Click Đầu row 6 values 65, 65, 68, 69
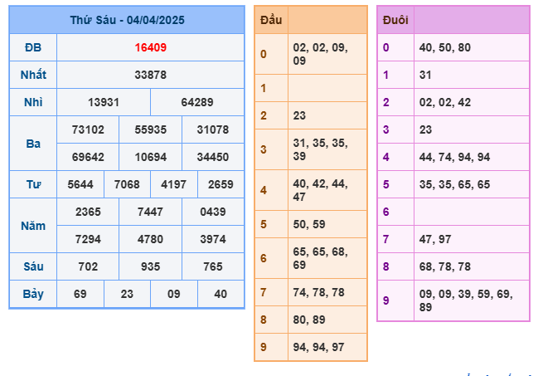This screenshot has width=538, height=376. (321, 258)
